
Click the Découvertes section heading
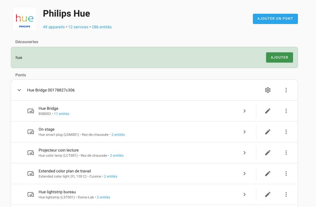[27, 42]
